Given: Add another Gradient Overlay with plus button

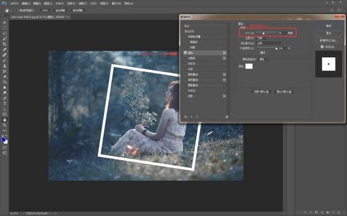Looking at the screenshot, I should click(x=224, y=80).
